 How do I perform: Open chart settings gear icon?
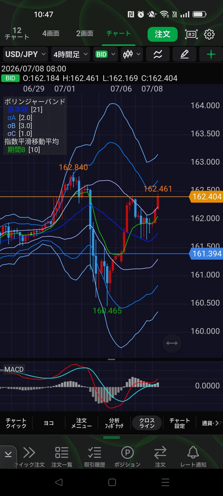(210, 34)
